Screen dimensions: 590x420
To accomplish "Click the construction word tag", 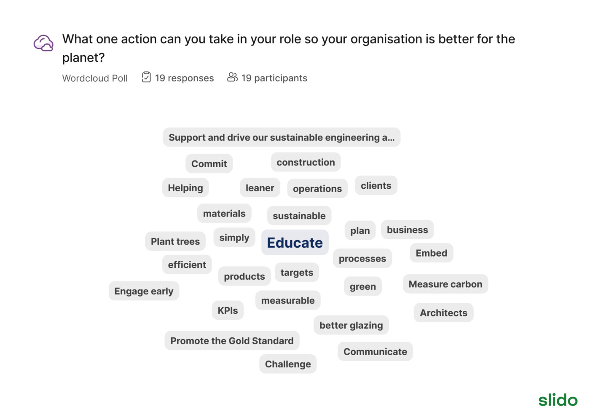I will [306, 162].
